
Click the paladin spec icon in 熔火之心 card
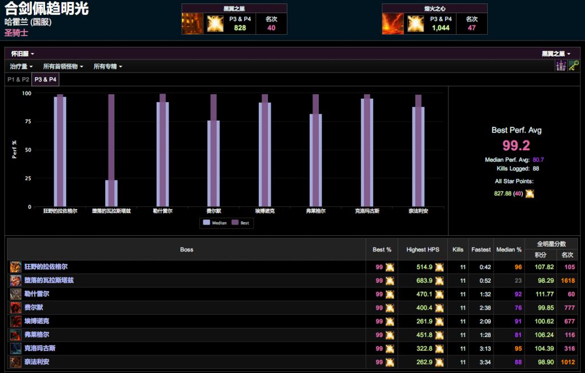pyautogui.click(x=416, y=24)
